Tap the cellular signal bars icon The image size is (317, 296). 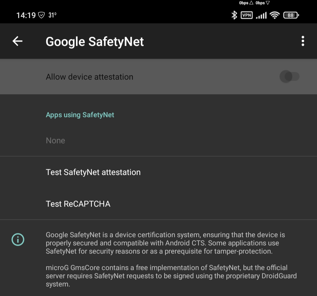pyautogui.click(x=261, y=15)
